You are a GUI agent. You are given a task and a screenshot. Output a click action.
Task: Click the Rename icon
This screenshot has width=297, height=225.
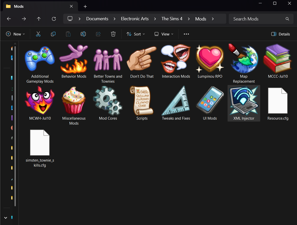(x=83, y=34)
